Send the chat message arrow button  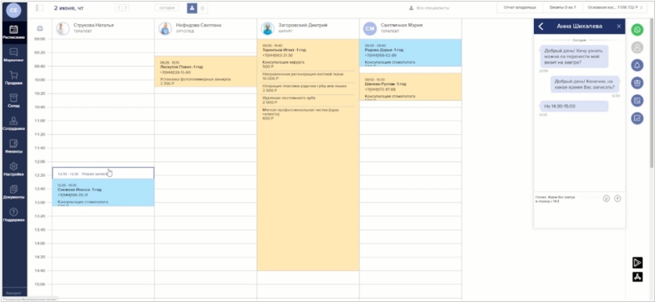pos(618,198)
